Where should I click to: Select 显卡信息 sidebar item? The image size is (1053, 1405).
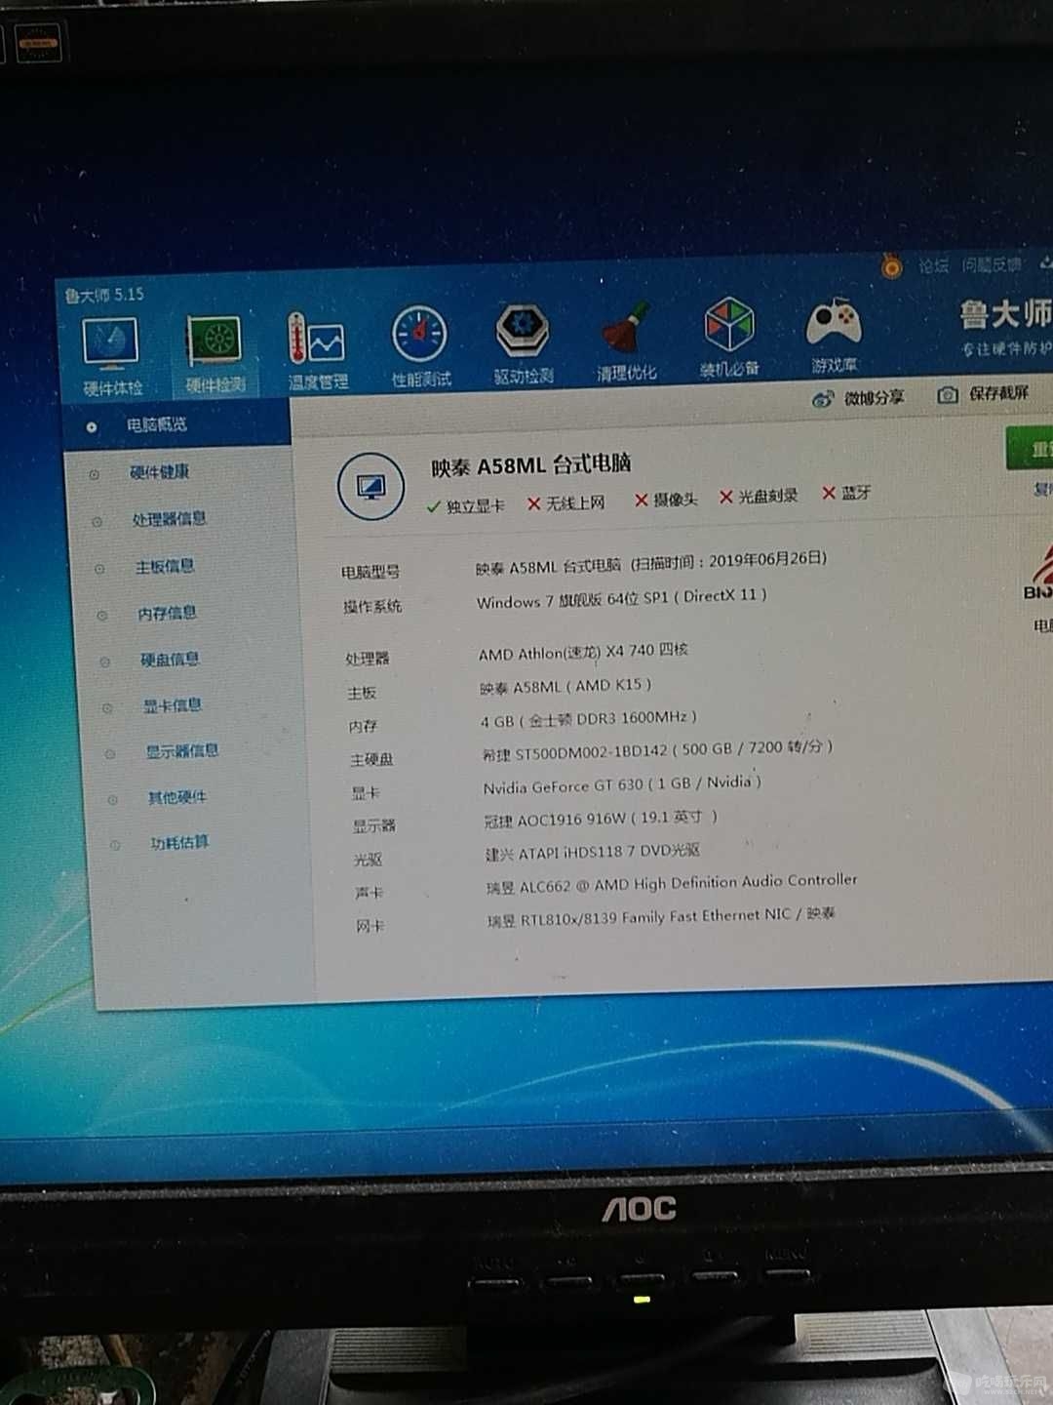(x=173, y=704)
